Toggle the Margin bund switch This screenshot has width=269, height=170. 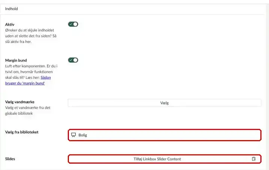pyautogui.click(x=73, y=60)
